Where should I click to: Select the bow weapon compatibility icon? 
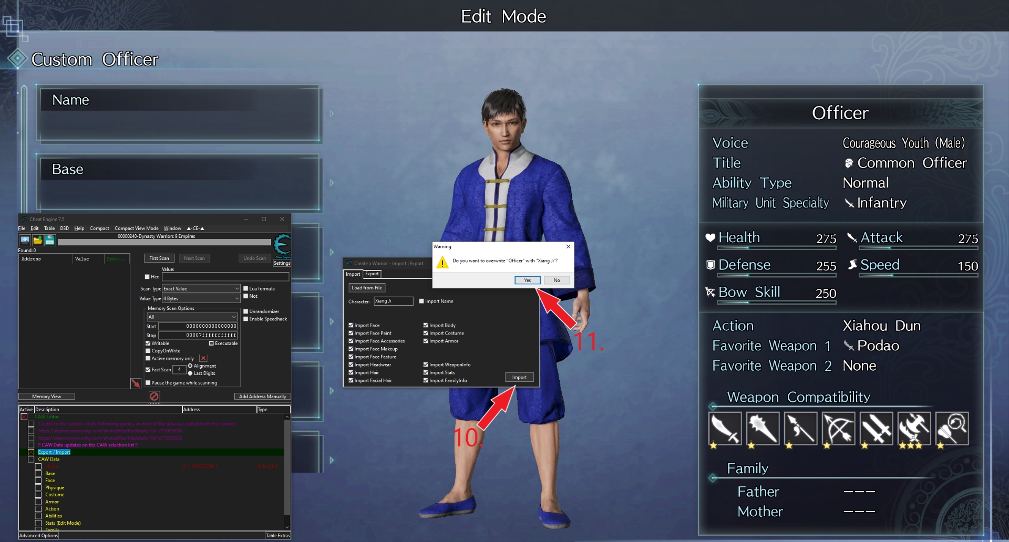[x=839, y=429]
